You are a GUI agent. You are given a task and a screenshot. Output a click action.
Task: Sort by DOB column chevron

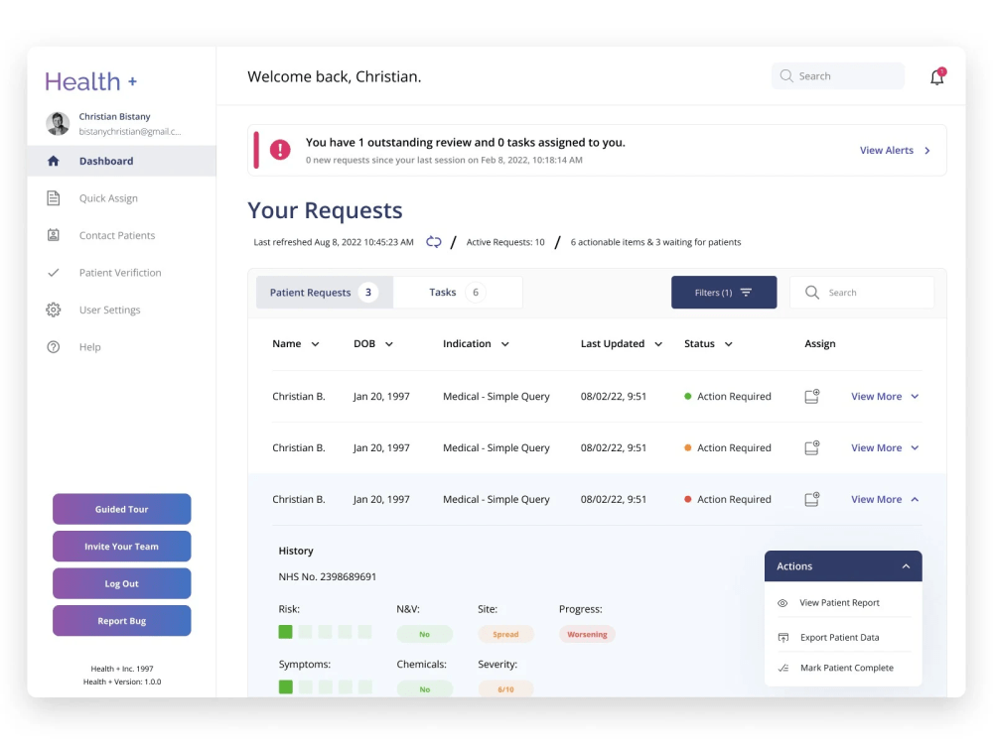[389, 344]
